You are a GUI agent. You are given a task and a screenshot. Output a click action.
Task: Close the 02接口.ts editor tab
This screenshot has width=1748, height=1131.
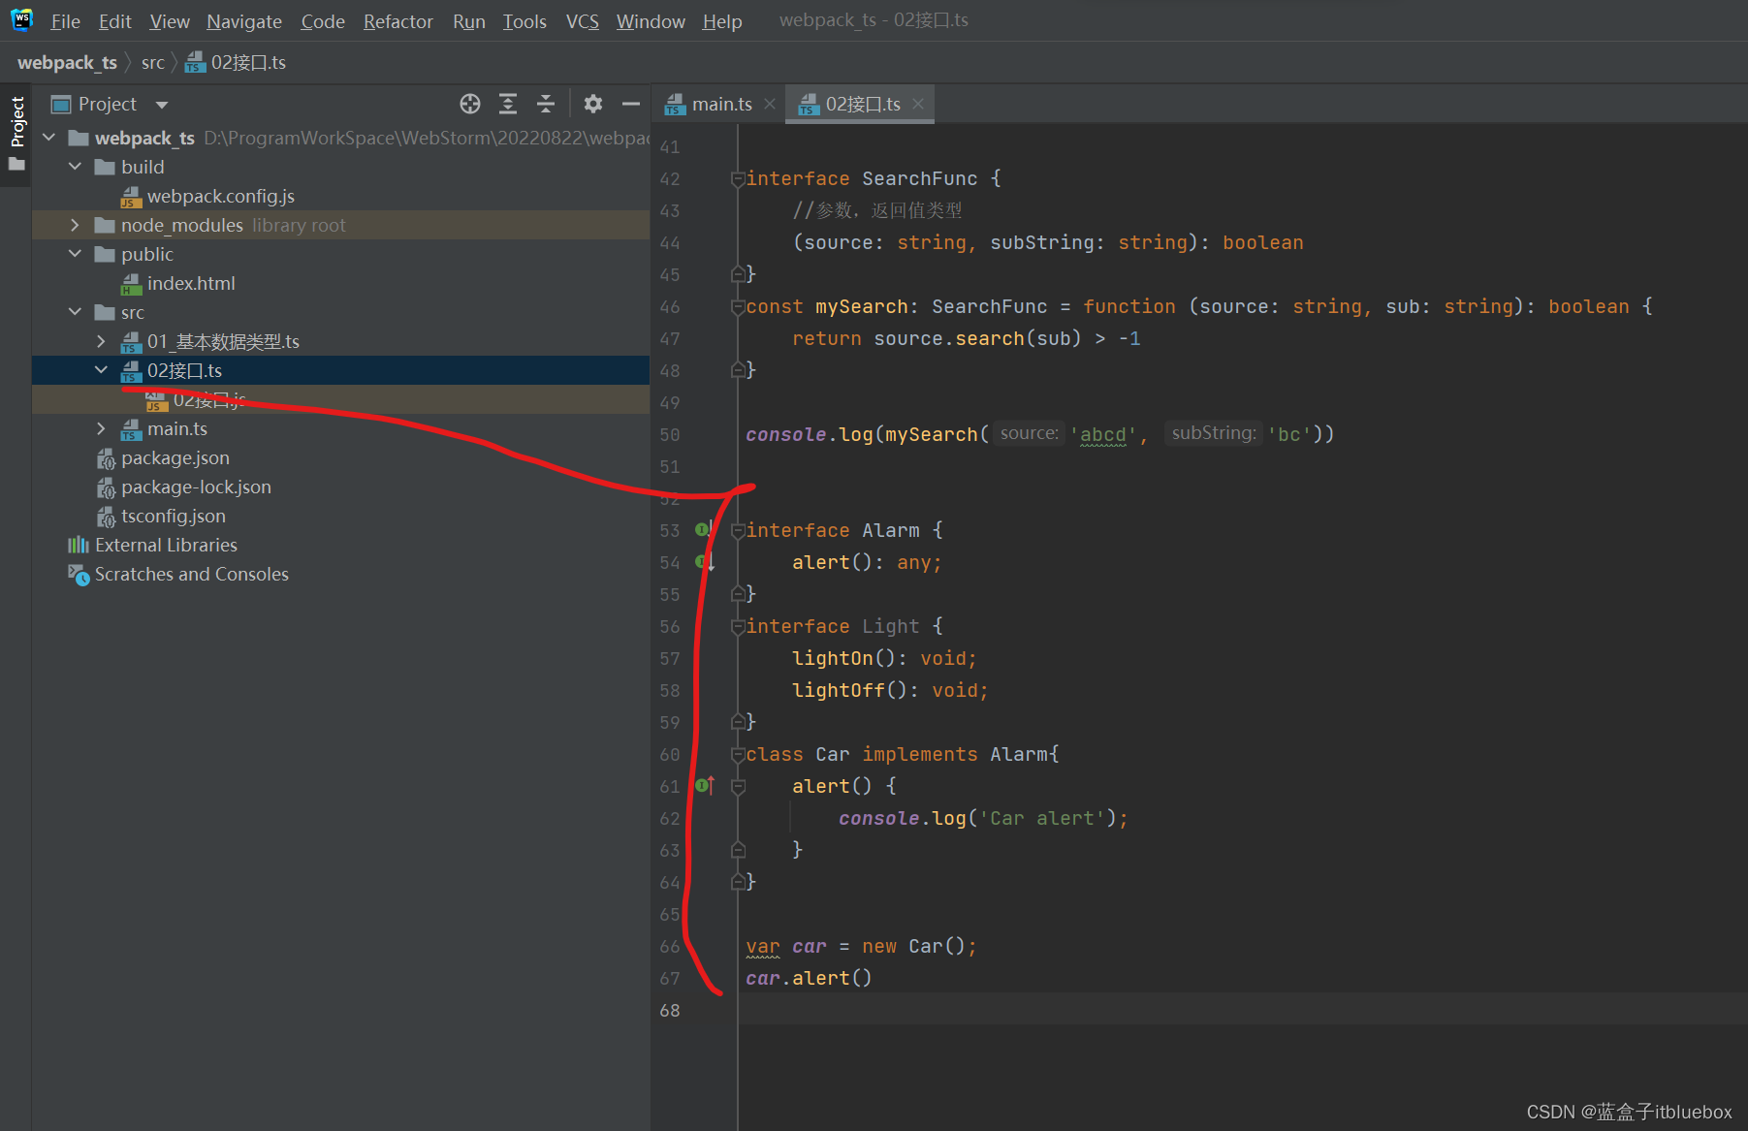click(918, 104)
